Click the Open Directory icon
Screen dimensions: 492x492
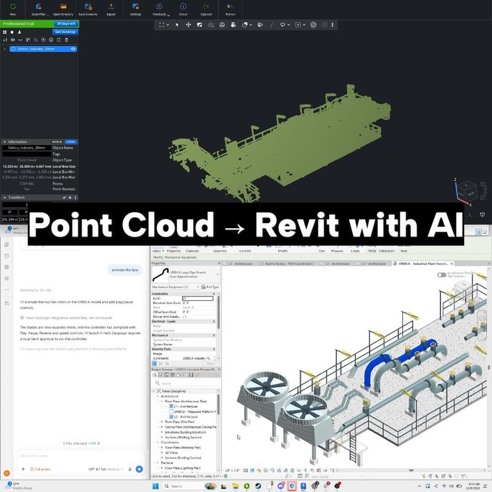coord(63,7)
